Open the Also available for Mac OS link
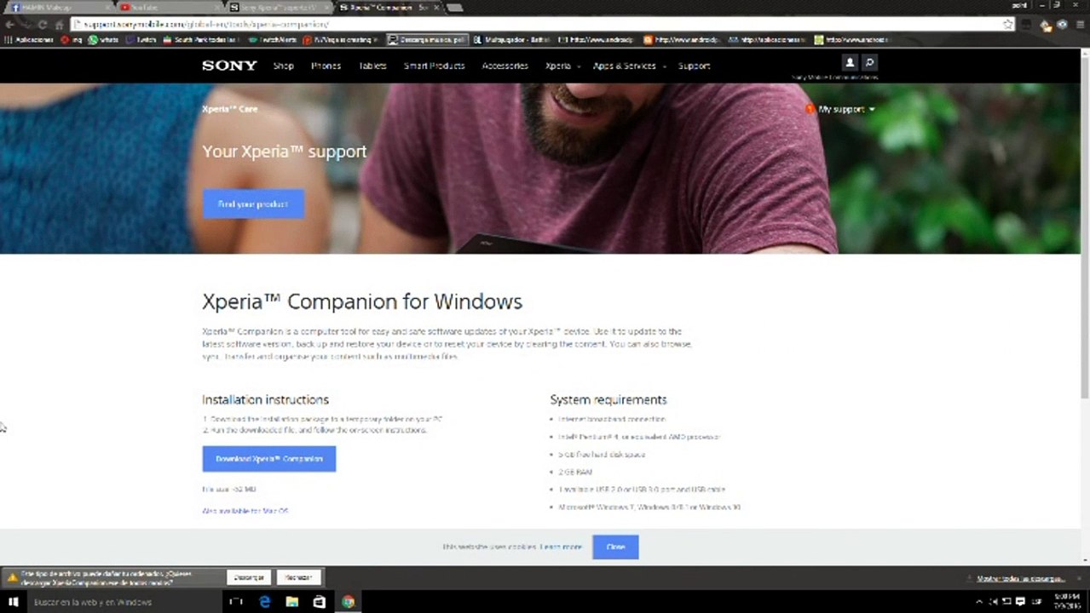This screenshot has height=613, width=1090. pyautogui.click(x=245, y=511)
